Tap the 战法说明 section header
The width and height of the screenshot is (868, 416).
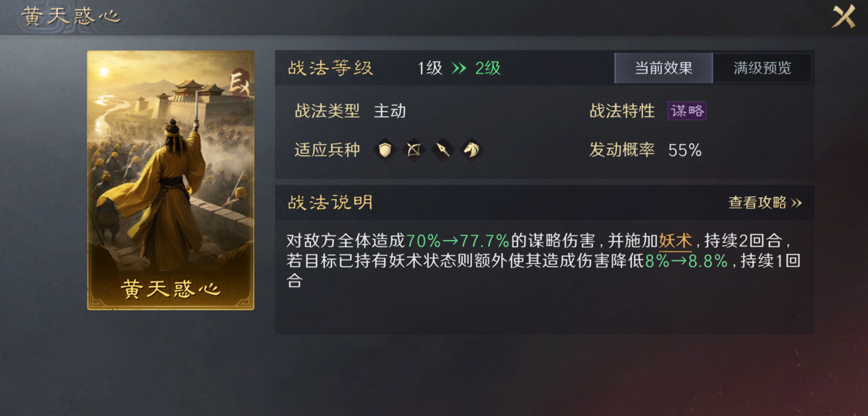(x=330, y=202)
